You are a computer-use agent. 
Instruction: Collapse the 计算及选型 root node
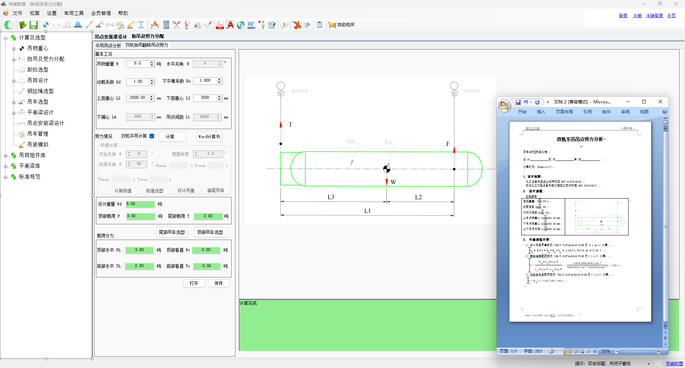click(5, 38)
